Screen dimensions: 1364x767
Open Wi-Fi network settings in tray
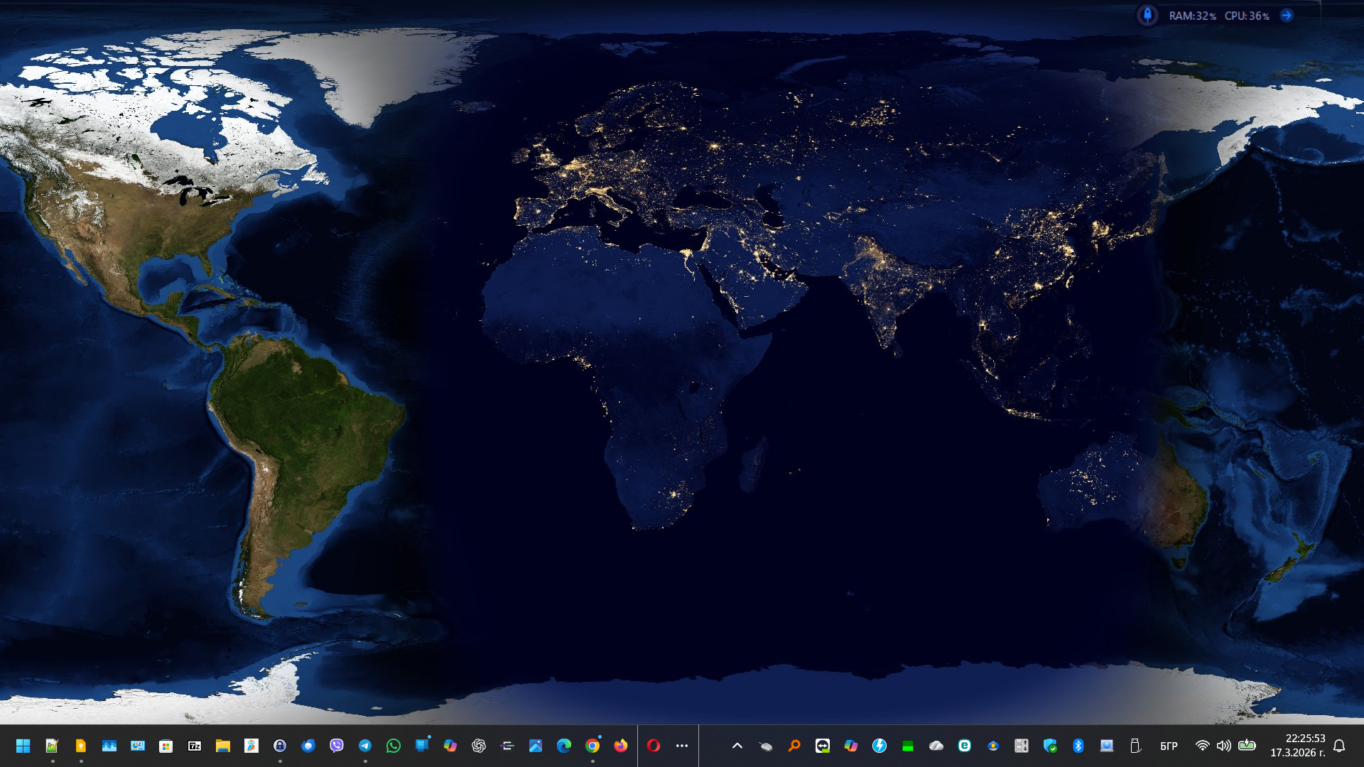(1202, 746)
